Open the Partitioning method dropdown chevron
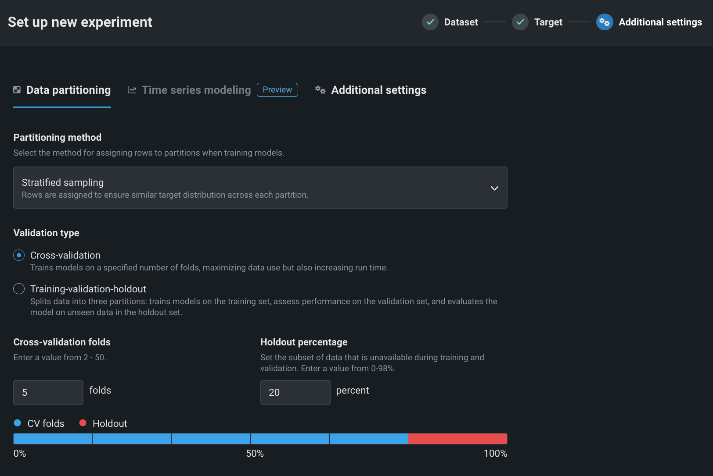The height and width of the screenshot is (476, 713). point(494,188)
